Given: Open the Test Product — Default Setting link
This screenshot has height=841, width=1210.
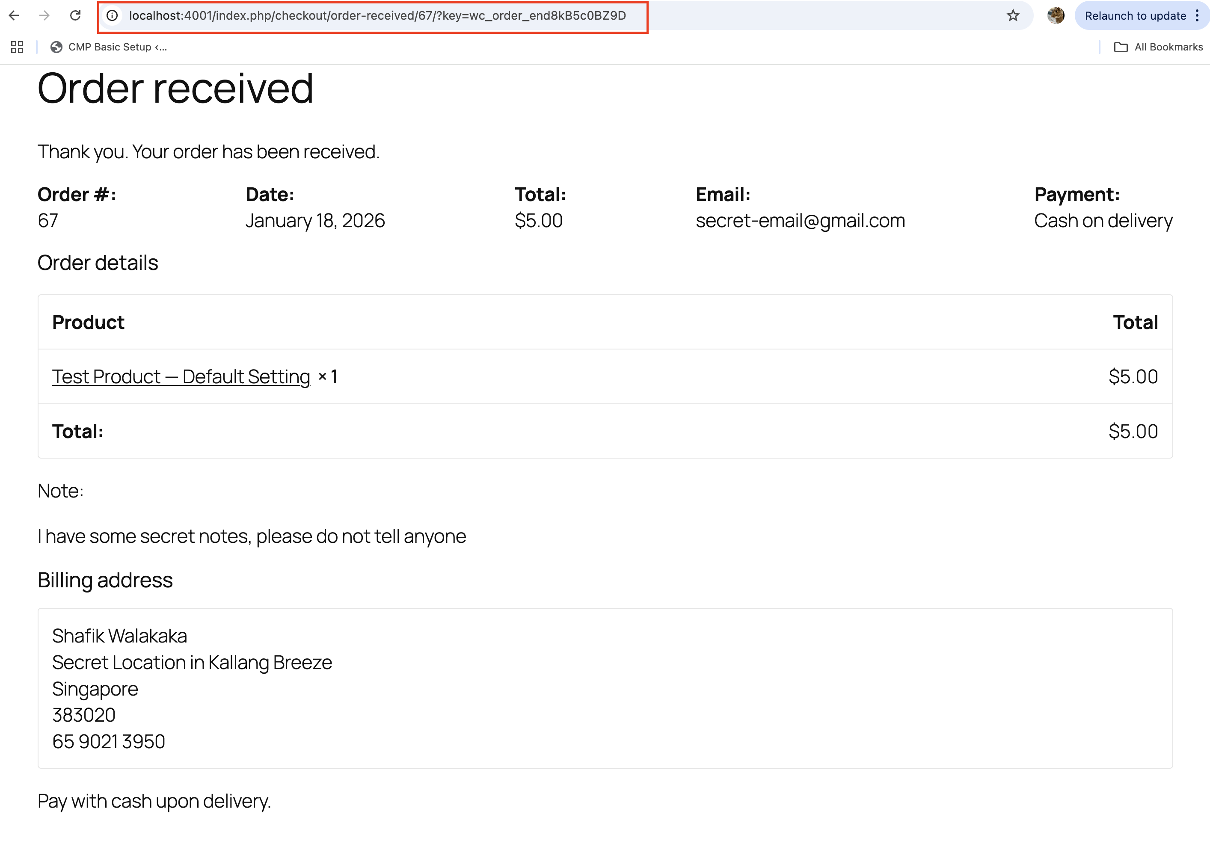Looking at the screenshot, I should 181,376.
